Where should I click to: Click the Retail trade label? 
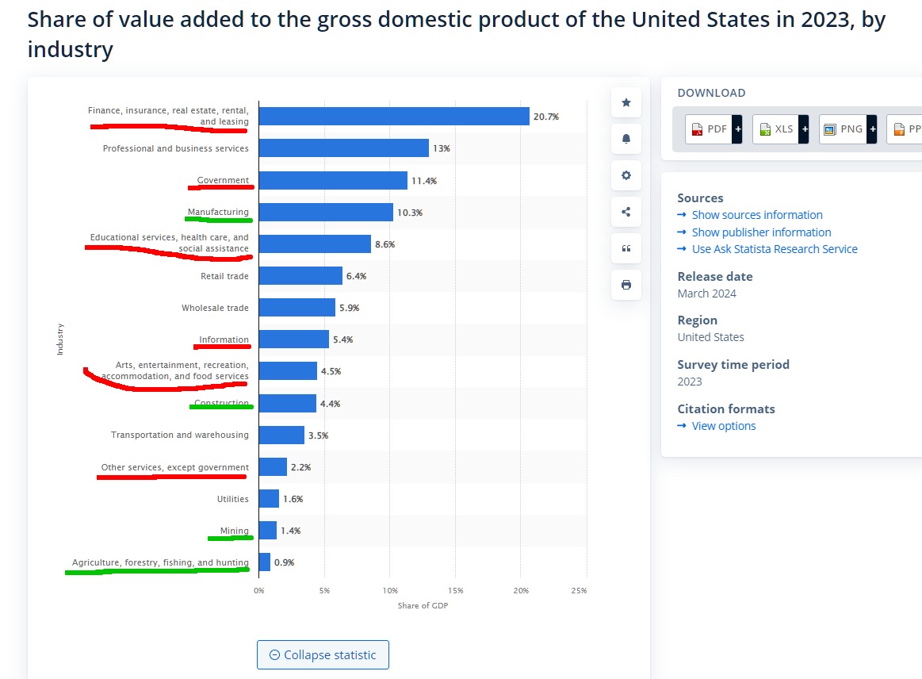[x=224, y=276]
